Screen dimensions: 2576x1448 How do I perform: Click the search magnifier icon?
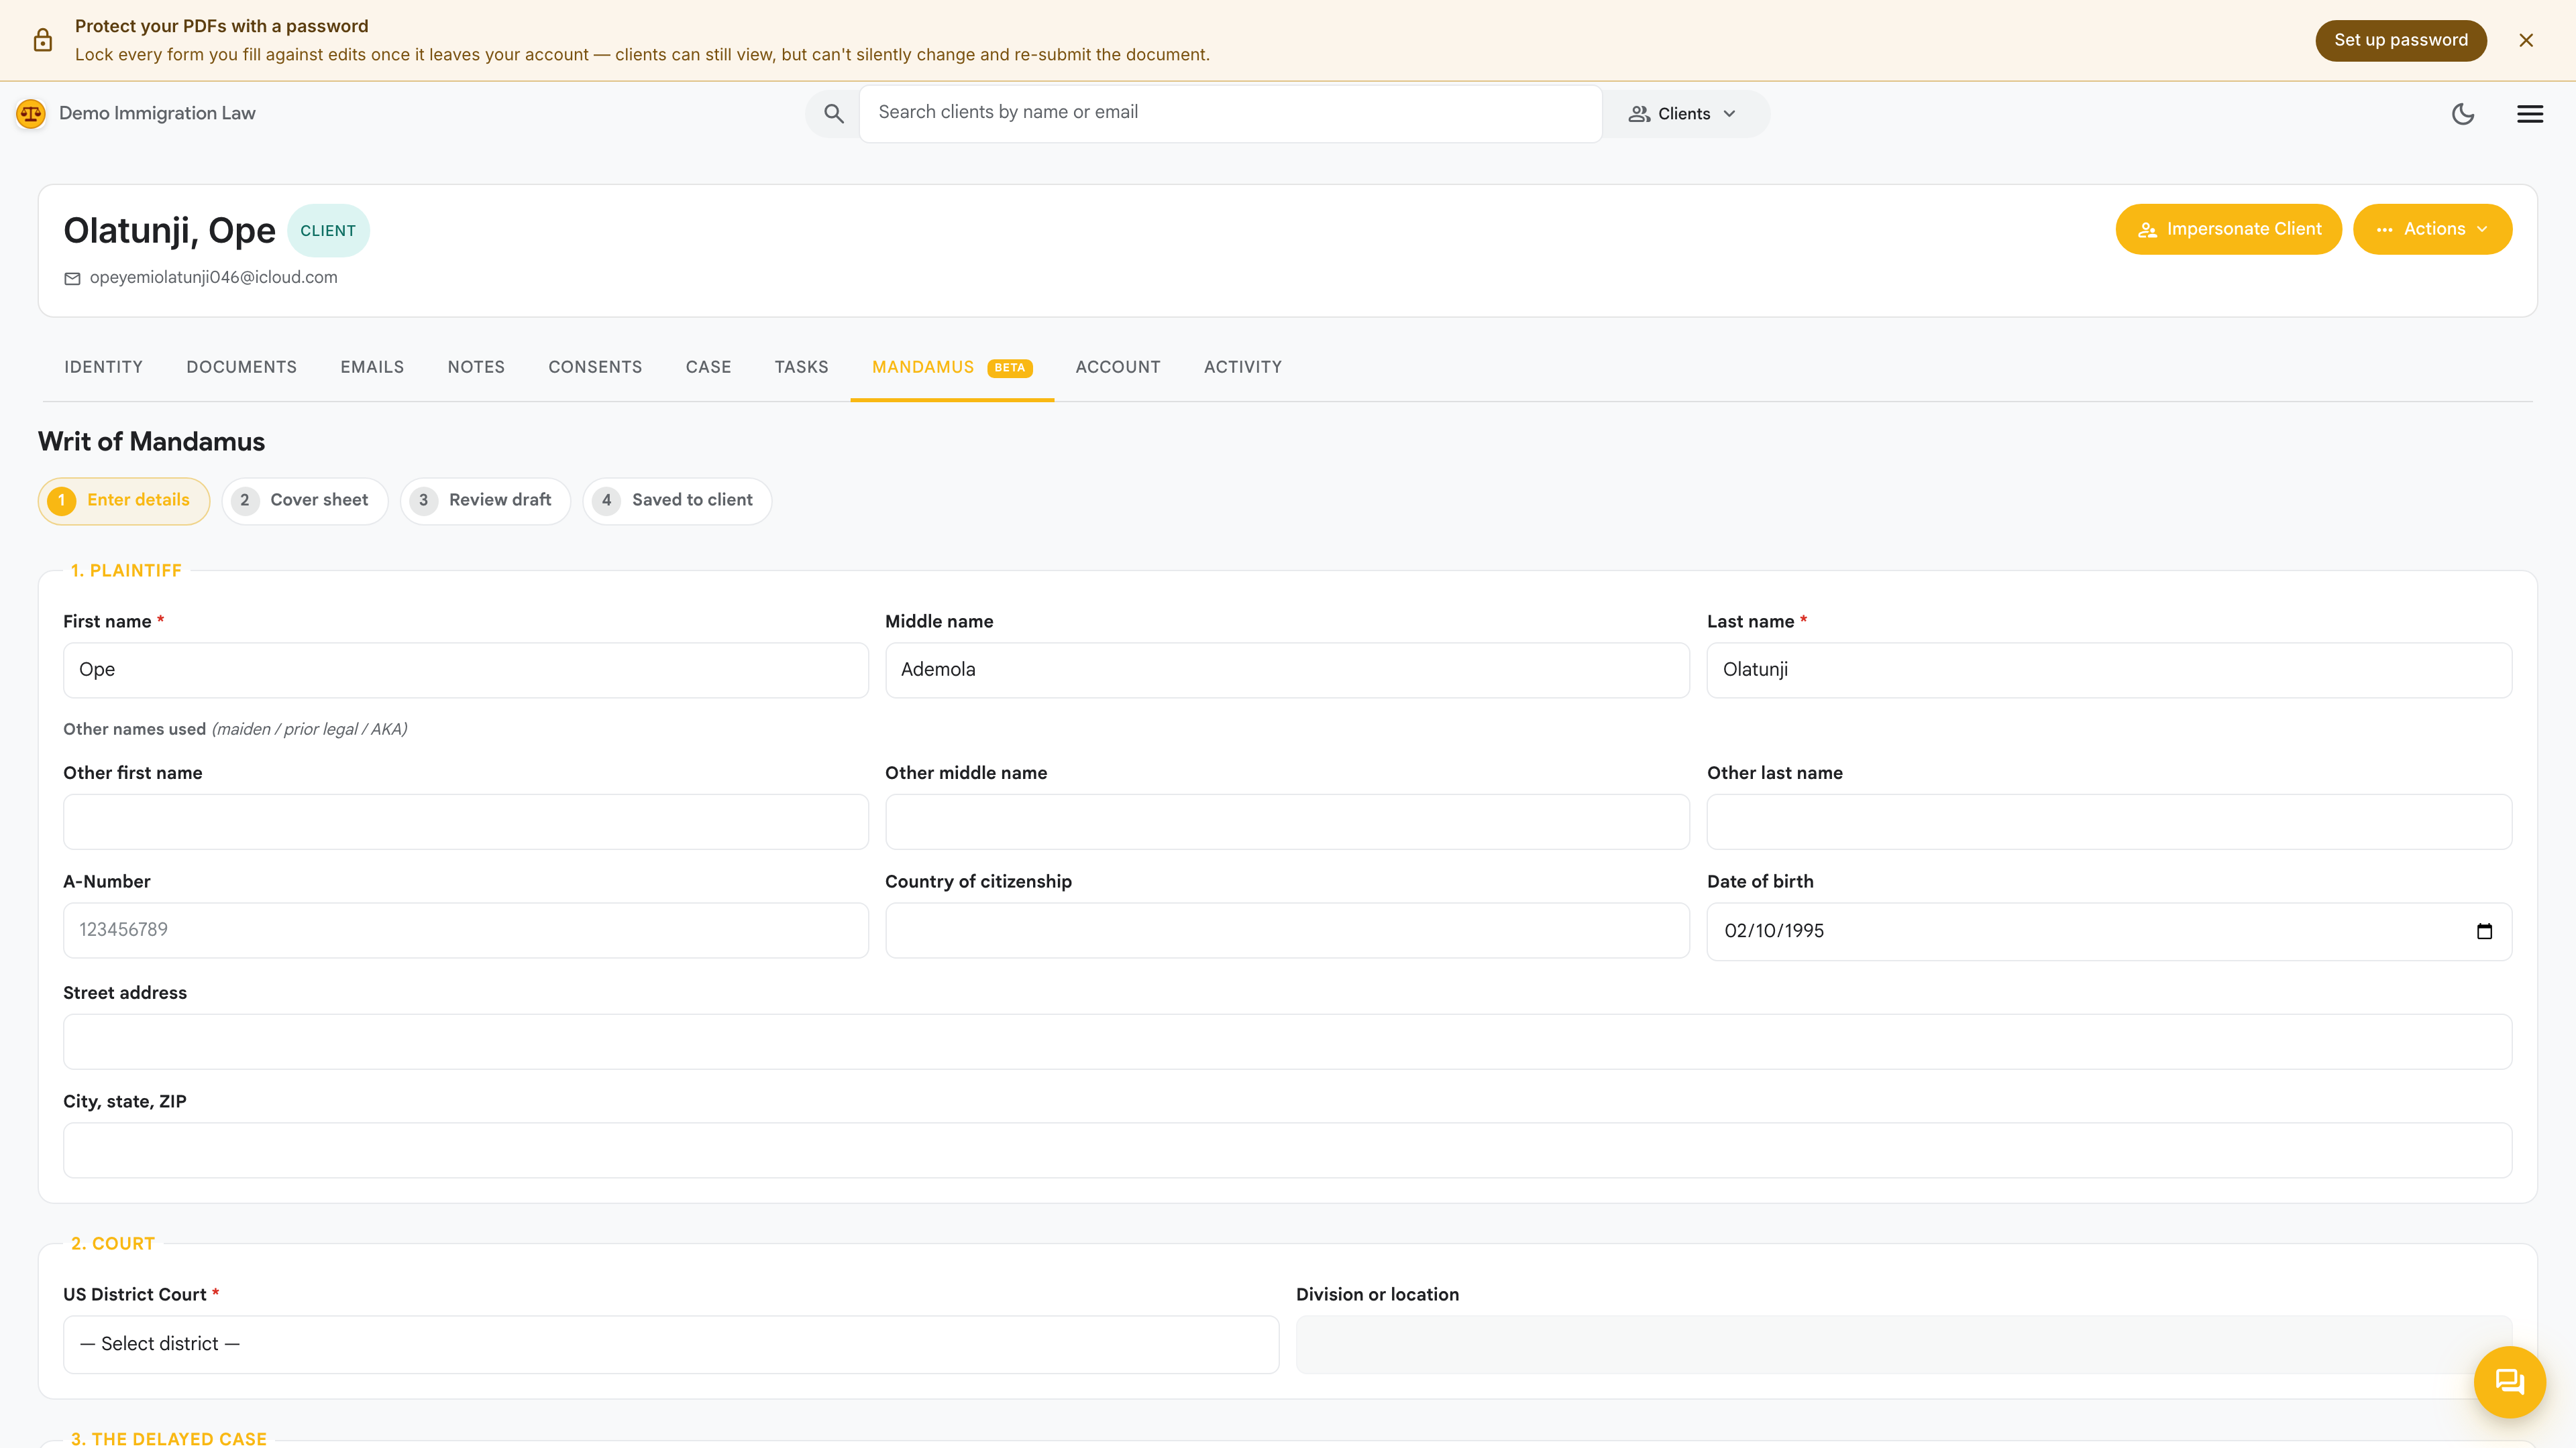[x=834, y=114]
